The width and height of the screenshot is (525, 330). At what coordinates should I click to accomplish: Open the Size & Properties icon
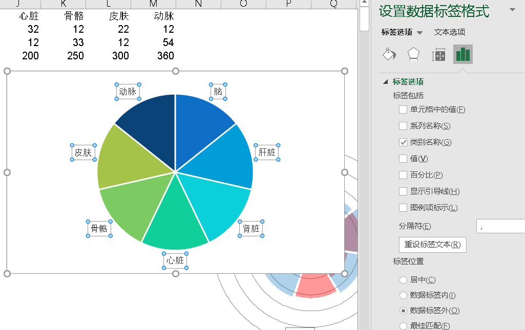click(438, 54)
